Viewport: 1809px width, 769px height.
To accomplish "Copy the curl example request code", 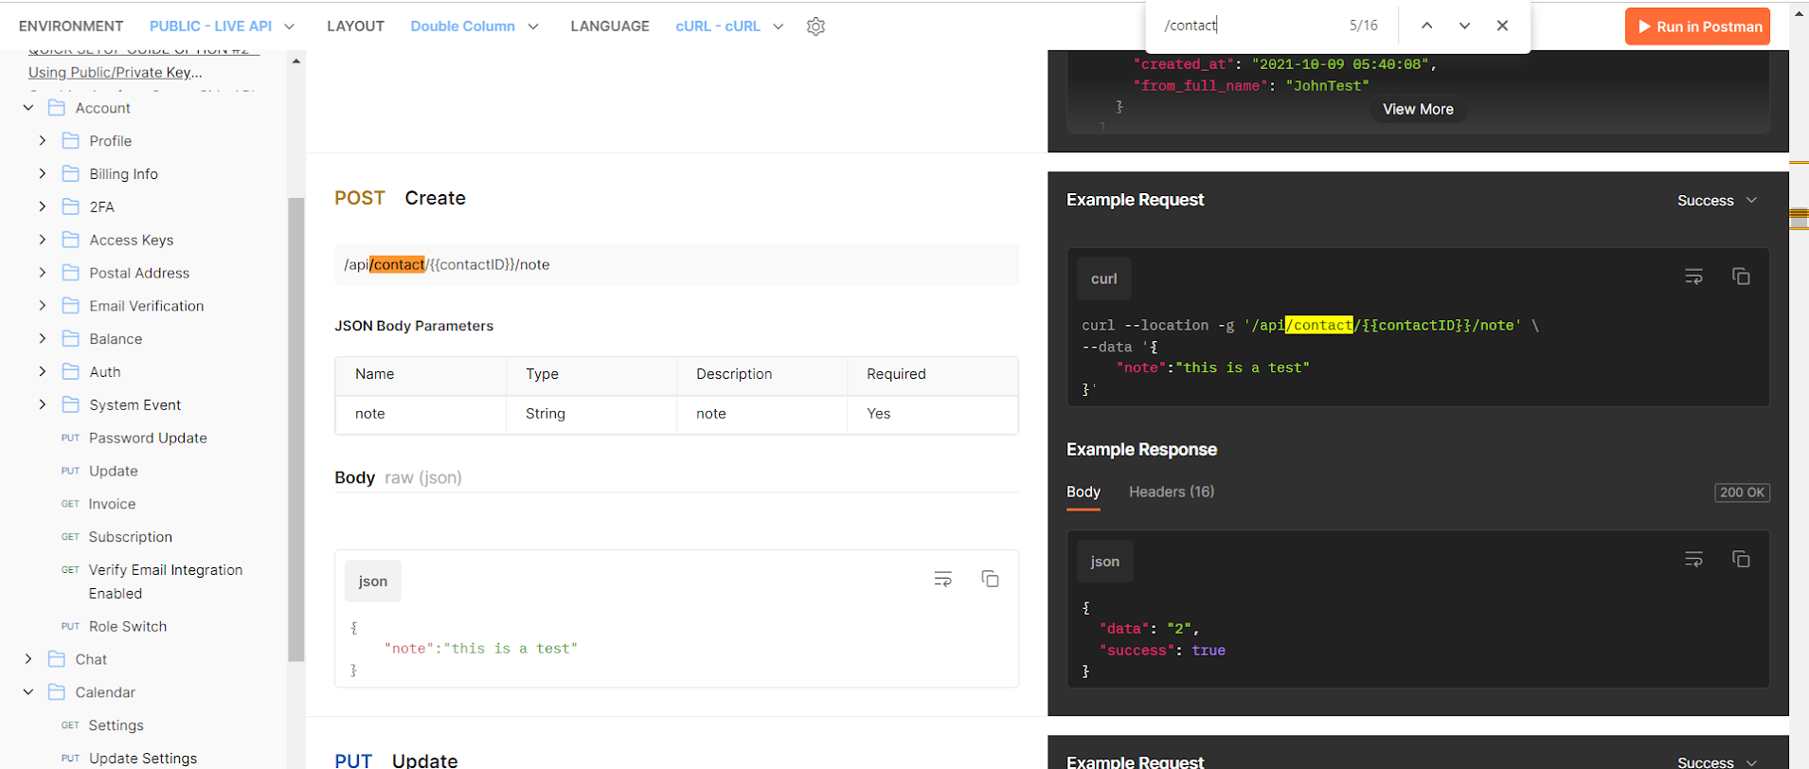I will (1741, 277).
